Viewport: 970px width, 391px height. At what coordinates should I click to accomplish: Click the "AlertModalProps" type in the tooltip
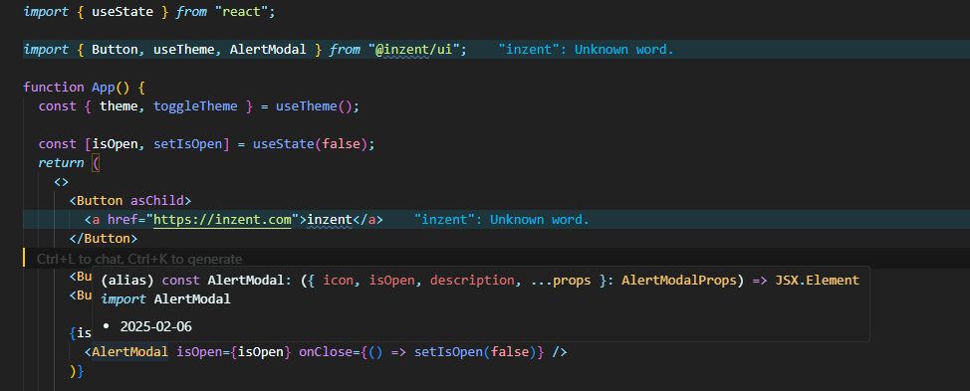pyautogui.click(x=678, y=281)
